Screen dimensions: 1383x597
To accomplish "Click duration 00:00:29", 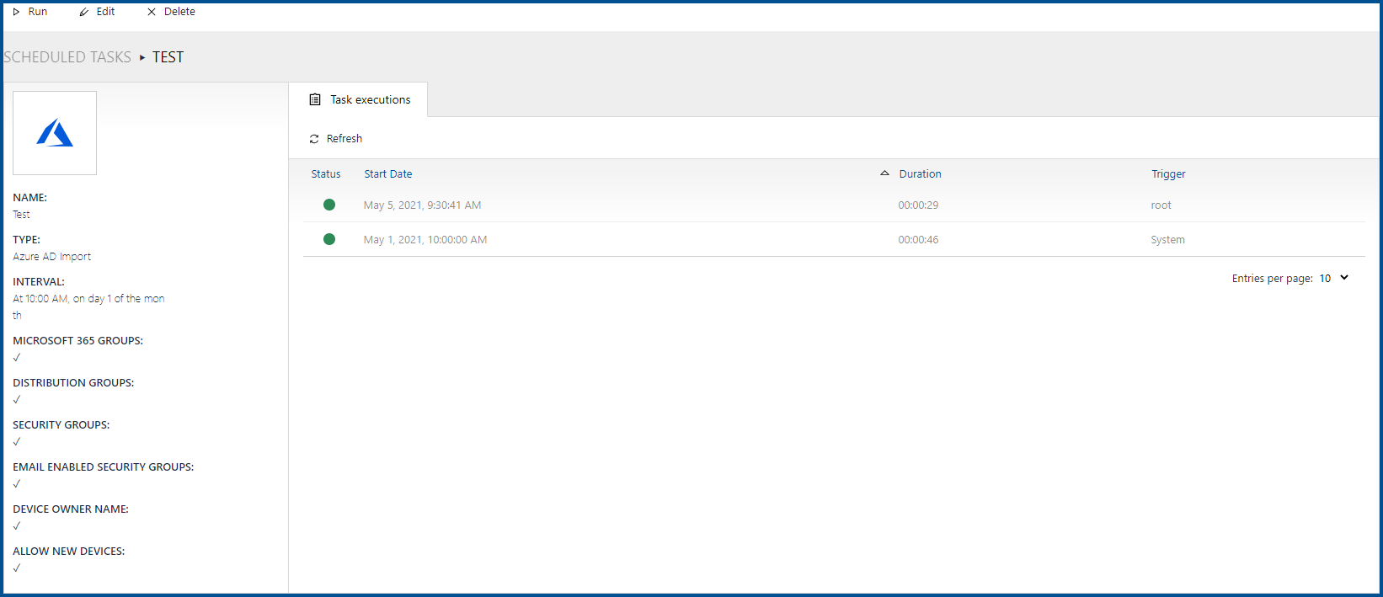I will [x=918, y=205].
